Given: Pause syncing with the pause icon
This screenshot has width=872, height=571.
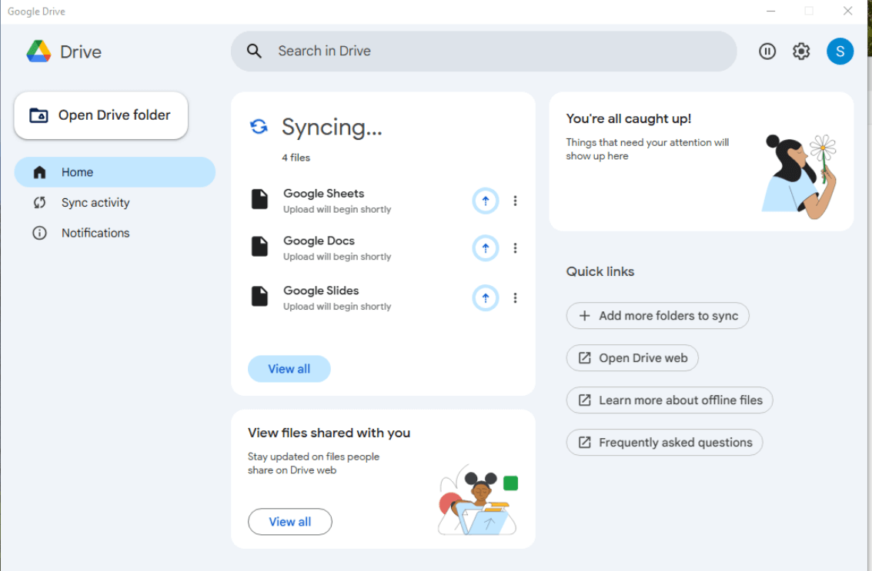Looking at the screenshot, I should 767,51.
